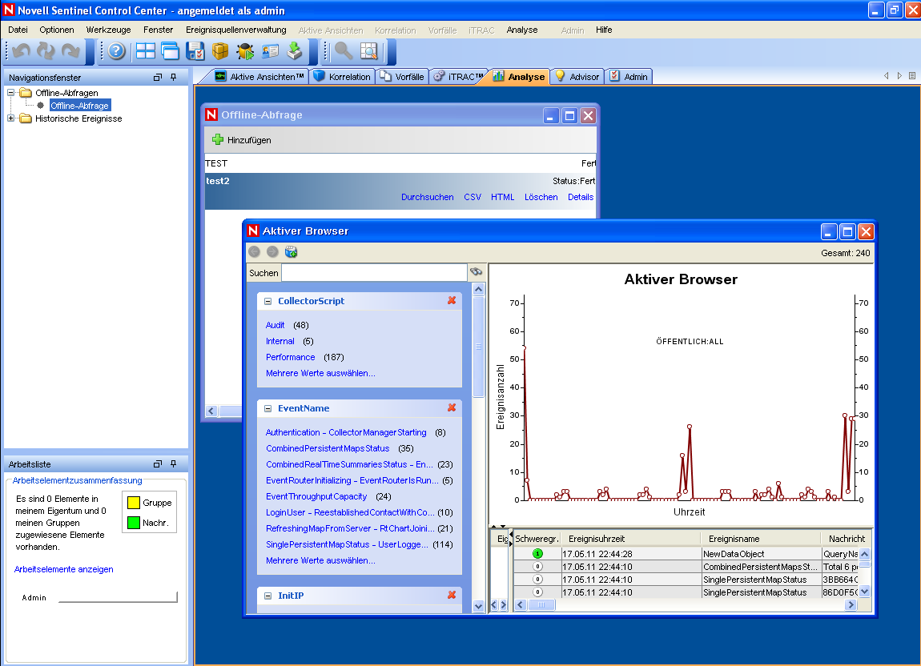Click the cascade windows toolbar icon
The height and width of the screenshot is (666, 921).
point(170,51)
